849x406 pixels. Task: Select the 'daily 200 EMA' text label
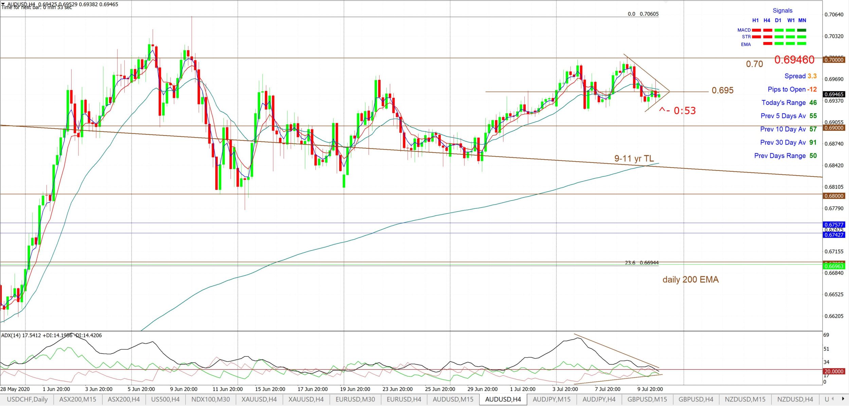(690, 280)
